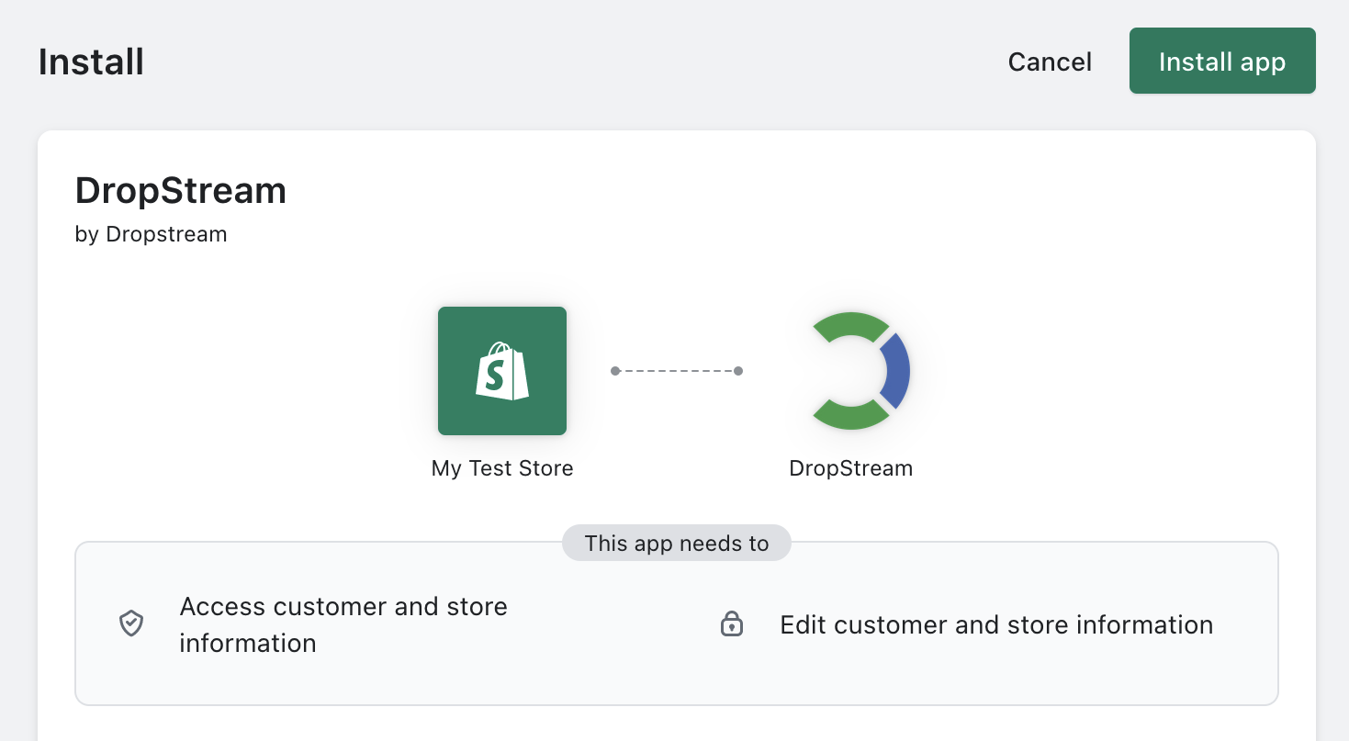Select the "This app needs to" badge

(x=677, y=543)
